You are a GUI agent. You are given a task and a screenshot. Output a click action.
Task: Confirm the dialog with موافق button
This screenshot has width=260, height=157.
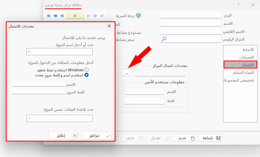point(96,135)
